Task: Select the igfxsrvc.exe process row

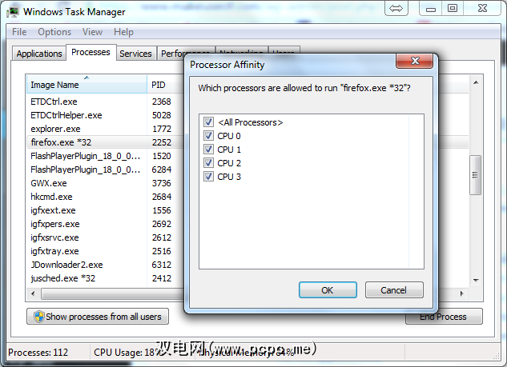Action: [105, 237]
